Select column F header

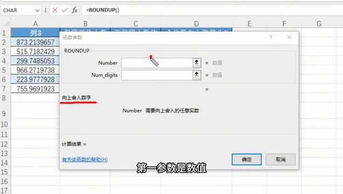[x=284, y=24]
